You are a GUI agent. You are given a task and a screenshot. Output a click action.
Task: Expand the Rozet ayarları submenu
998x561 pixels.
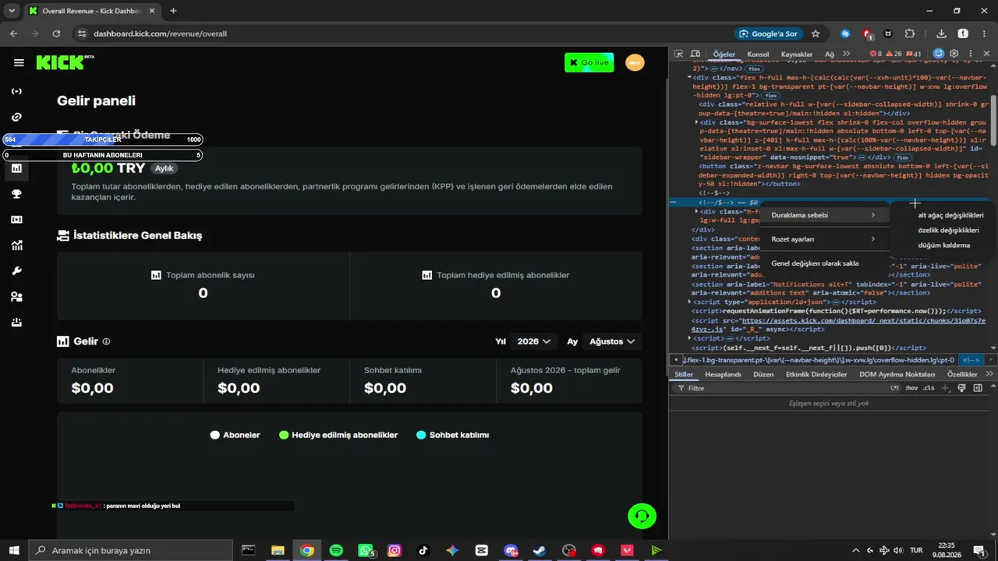(823, 239)
